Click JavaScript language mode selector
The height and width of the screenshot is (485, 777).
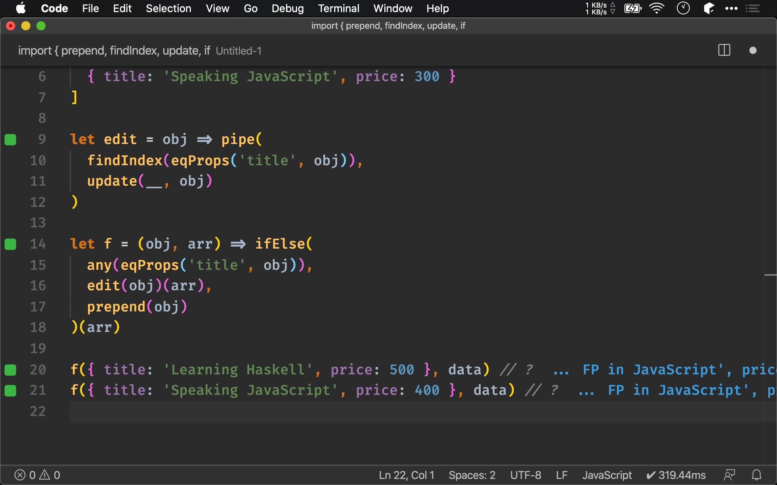click(607, 475)
